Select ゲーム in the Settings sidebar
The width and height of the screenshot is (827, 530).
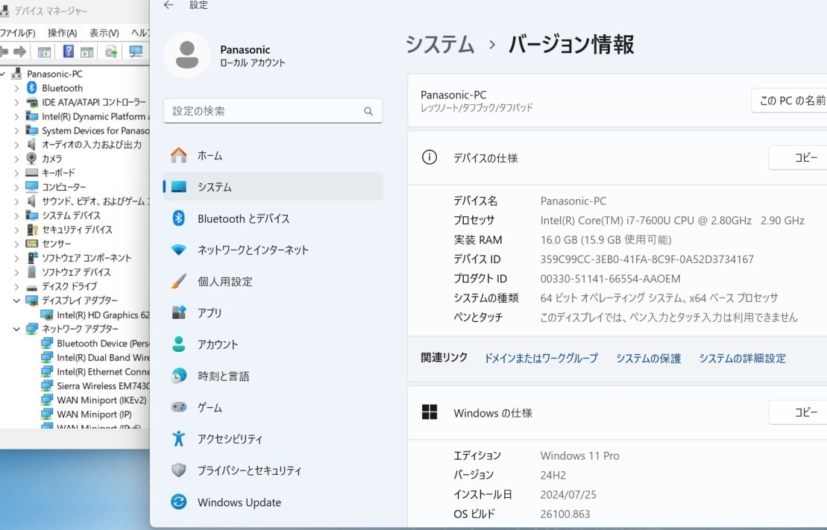click(210, 407)
